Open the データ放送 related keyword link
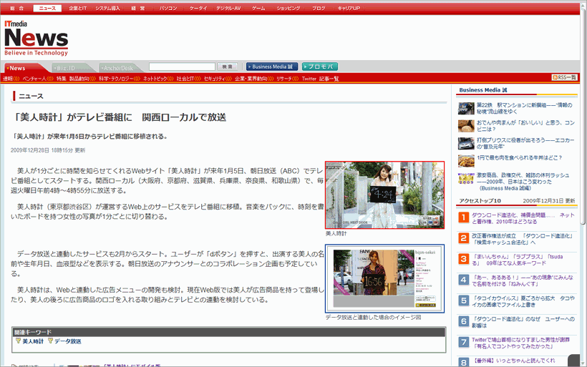 coord(68,341)
